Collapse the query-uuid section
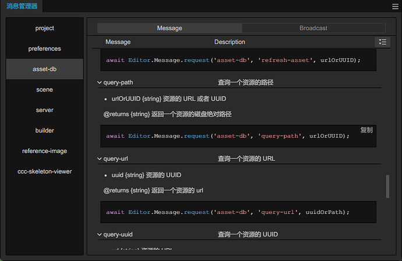 pyautogui.click(x=100, y=235)
